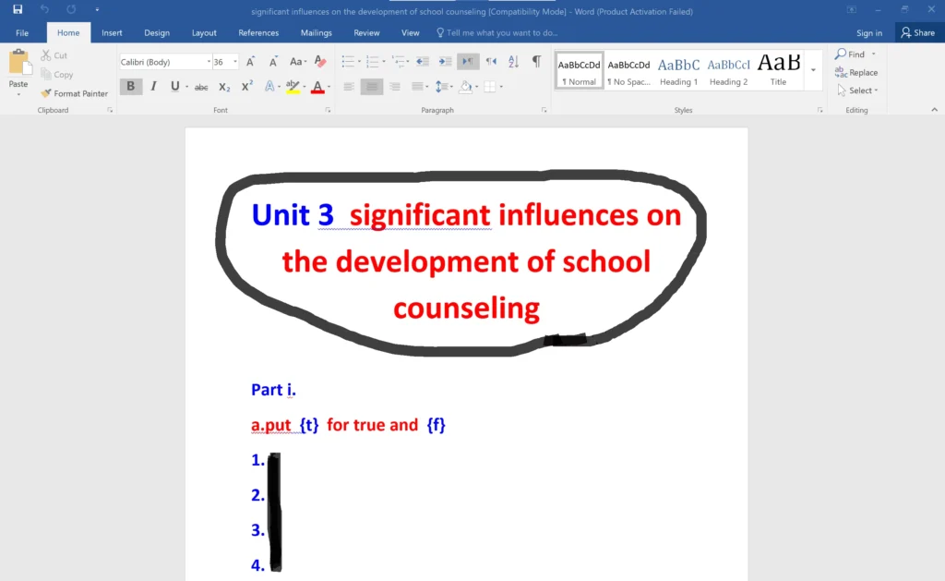Select the Heading 1 style
The image size is (945, 581).
678,67
